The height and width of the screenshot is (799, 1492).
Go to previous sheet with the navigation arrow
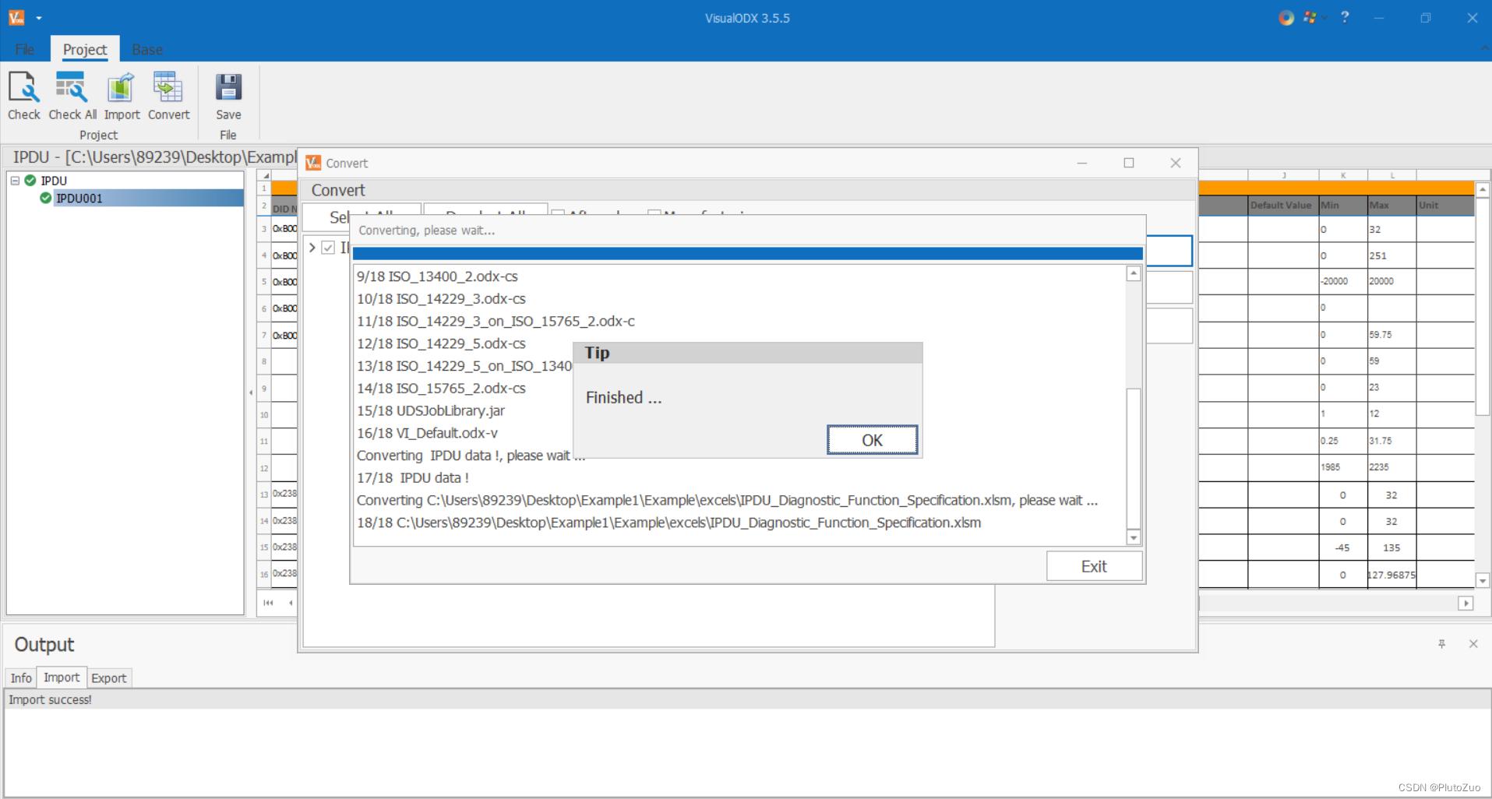291,603
